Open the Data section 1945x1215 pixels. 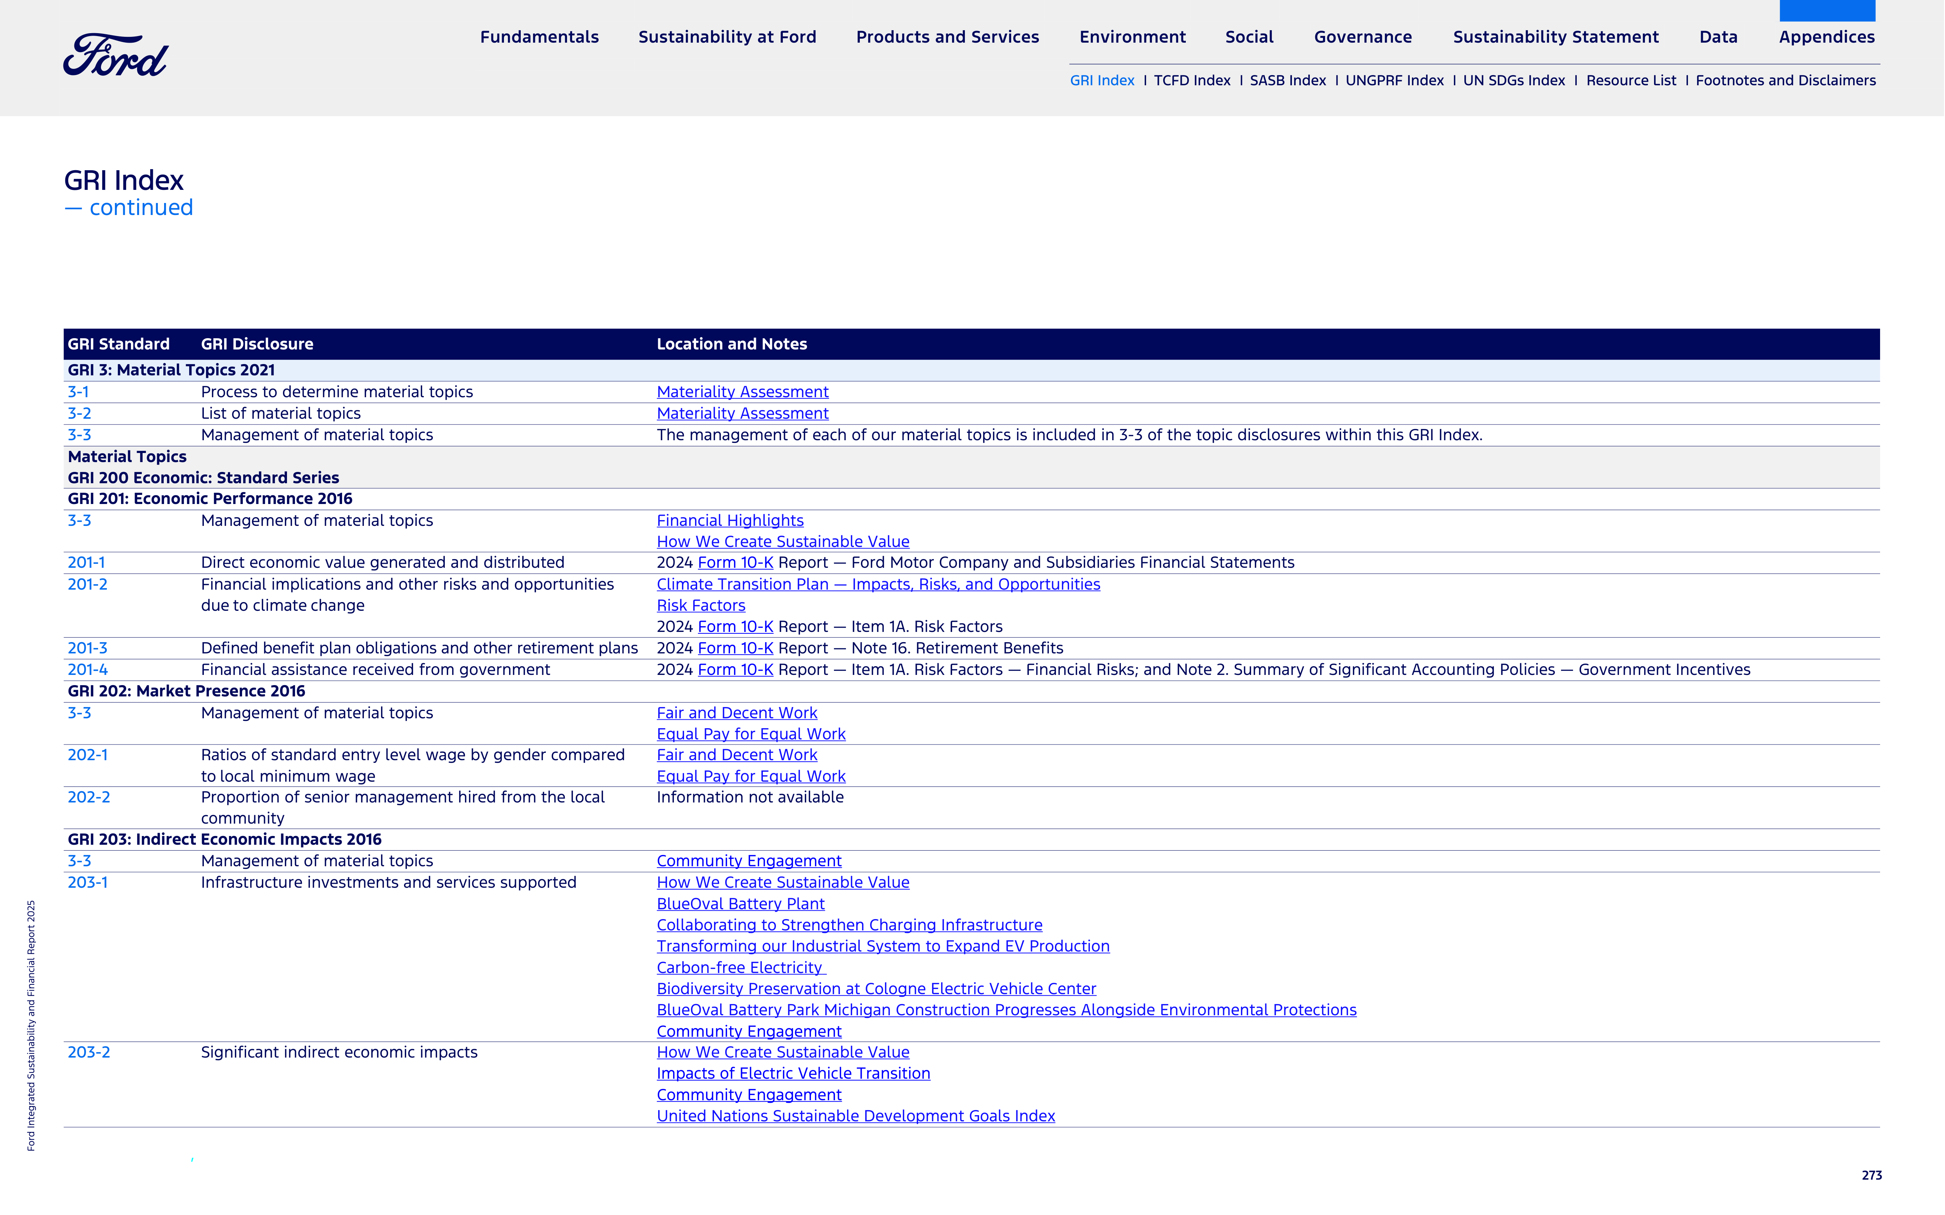1718,37
